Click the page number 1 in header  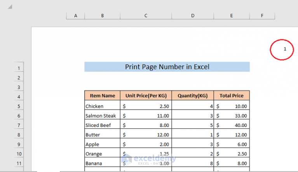[285, 49]
